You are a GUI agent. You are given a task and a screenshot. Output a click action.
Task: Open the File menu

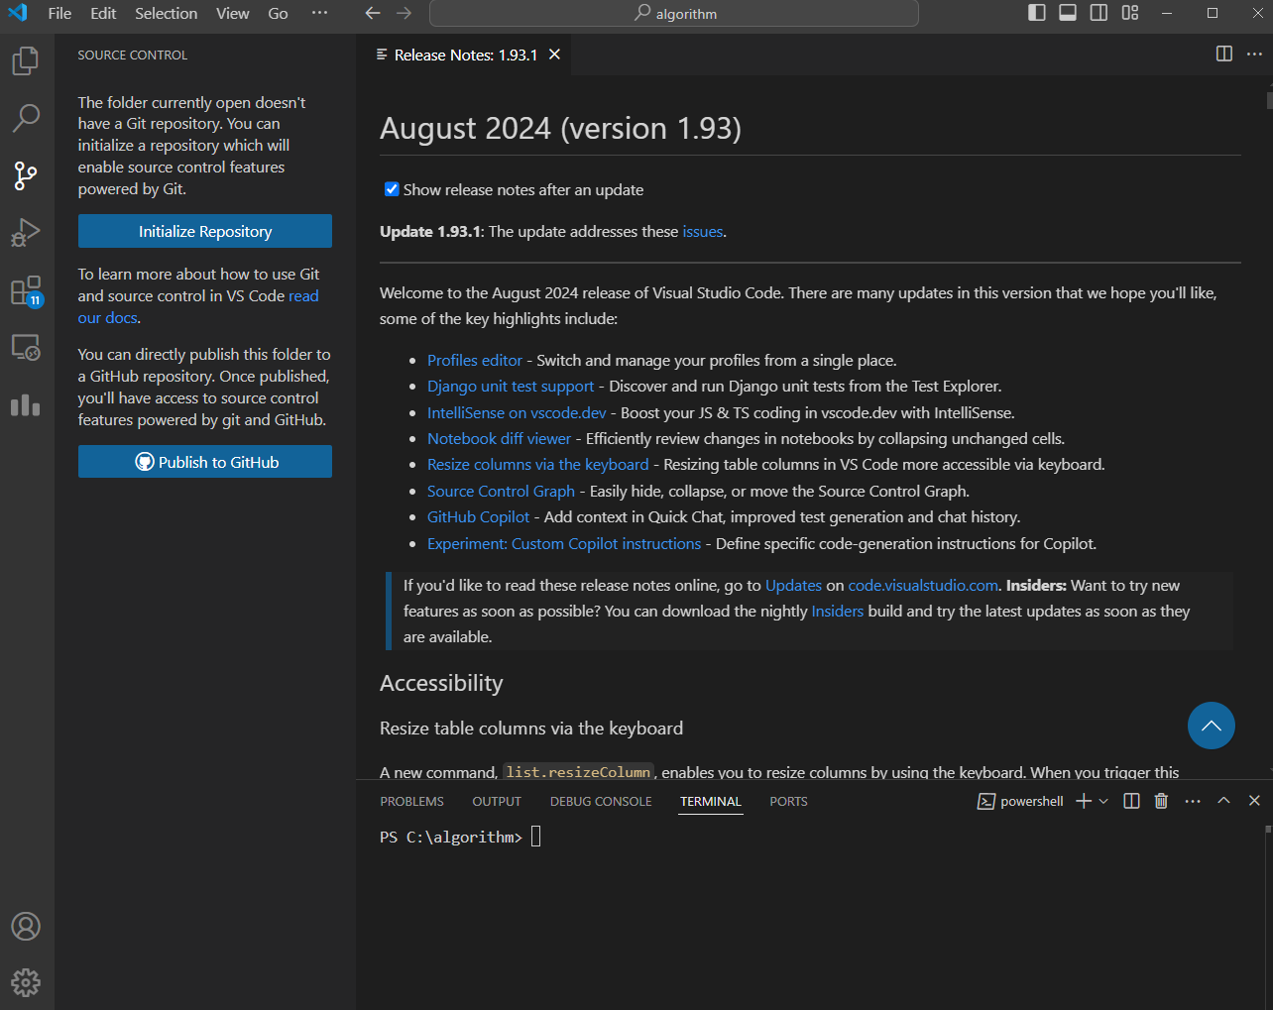(59, 13)
